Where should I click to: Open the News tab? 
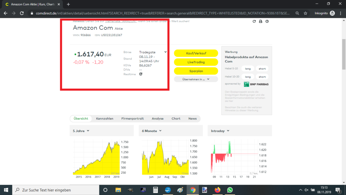[x=192, y=118]
